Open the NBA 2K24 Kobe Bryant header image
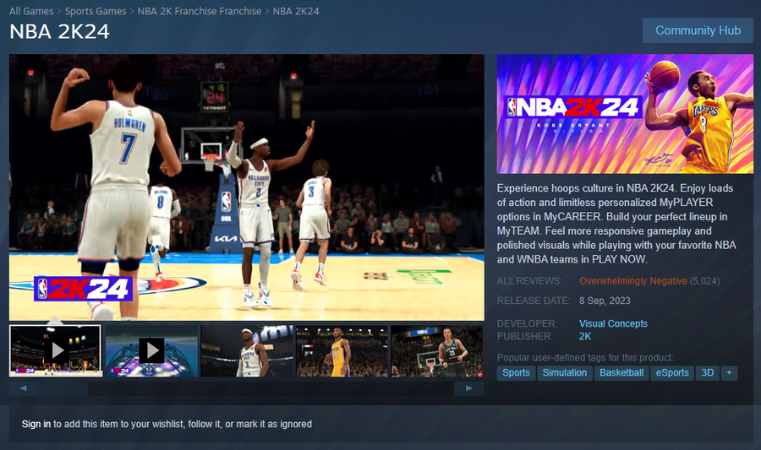 click(x=625, y=114)
